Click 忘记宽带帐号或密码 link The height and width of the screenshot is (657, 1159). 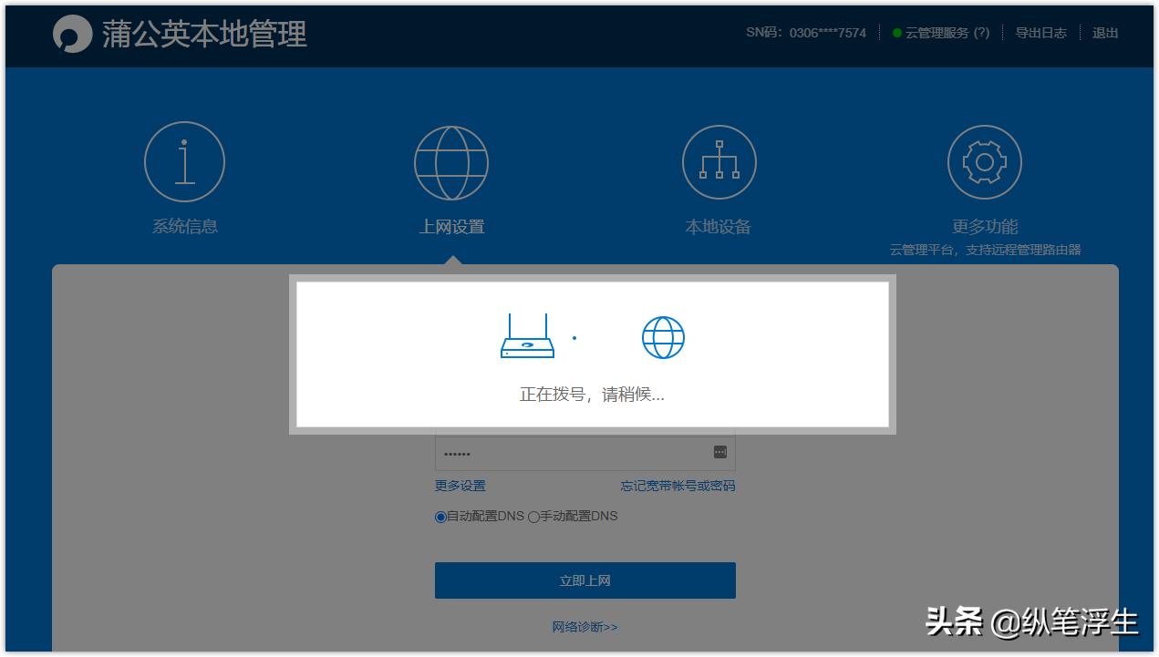point(678,486)
